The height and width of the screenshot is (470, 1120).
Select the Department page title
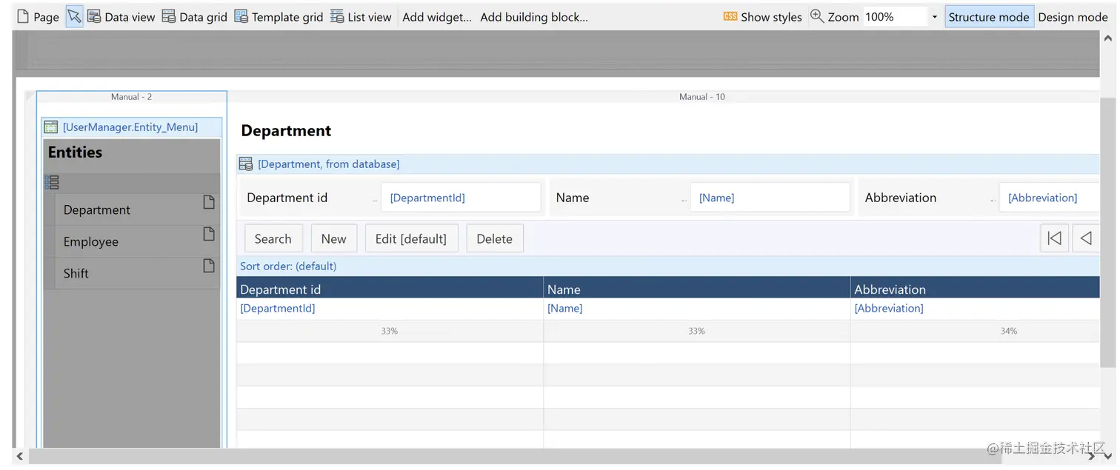click(x=286, y=131)
